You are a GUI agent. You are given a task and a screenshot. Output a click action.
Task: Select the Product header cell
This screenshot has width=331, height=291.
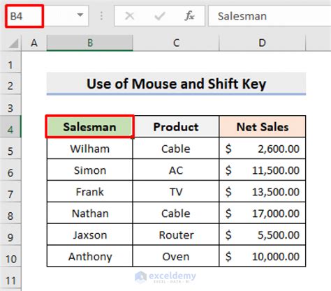176,126
